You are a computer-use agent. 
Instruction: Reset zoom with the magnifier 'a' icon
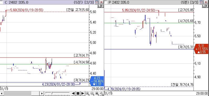(x=97, y=94)
